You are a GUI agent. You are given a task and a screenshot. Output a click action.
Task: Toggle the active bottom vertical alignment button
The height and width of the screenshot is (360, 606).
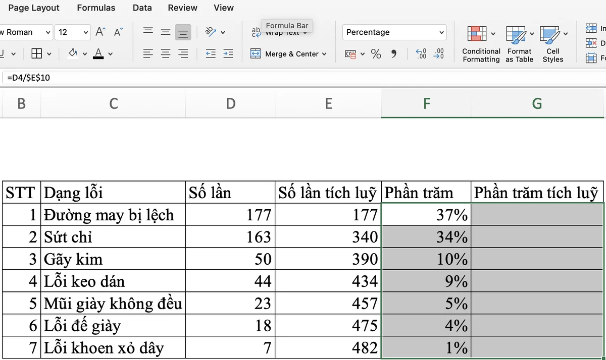[x=183, y=32]
